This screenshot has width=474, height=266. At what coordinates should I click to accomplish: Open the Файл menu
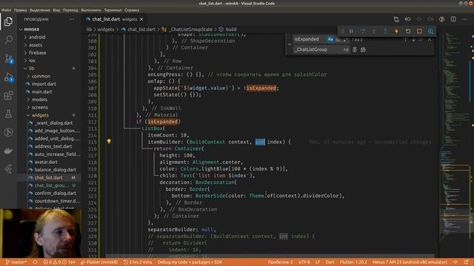coord(7,10)
